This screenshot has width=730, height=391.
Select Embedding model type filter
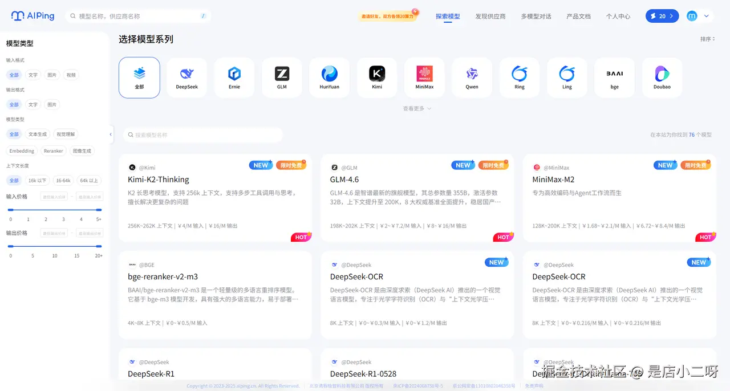(22, 151)
